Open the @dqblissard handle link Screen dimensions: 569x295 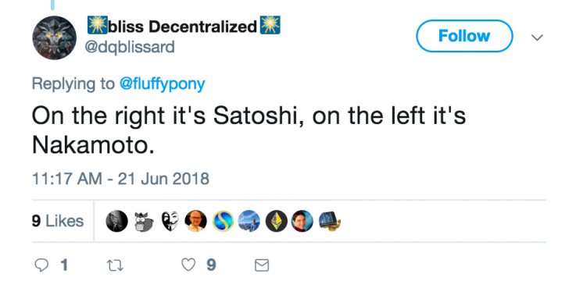(x=130, y=47)
